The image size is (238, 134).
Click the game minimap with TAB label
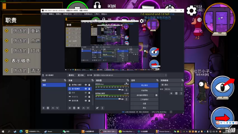tap(219, 19)
